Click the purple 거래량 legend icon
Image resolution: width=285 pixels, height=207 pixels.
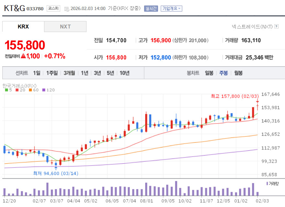tap(267, 183)
